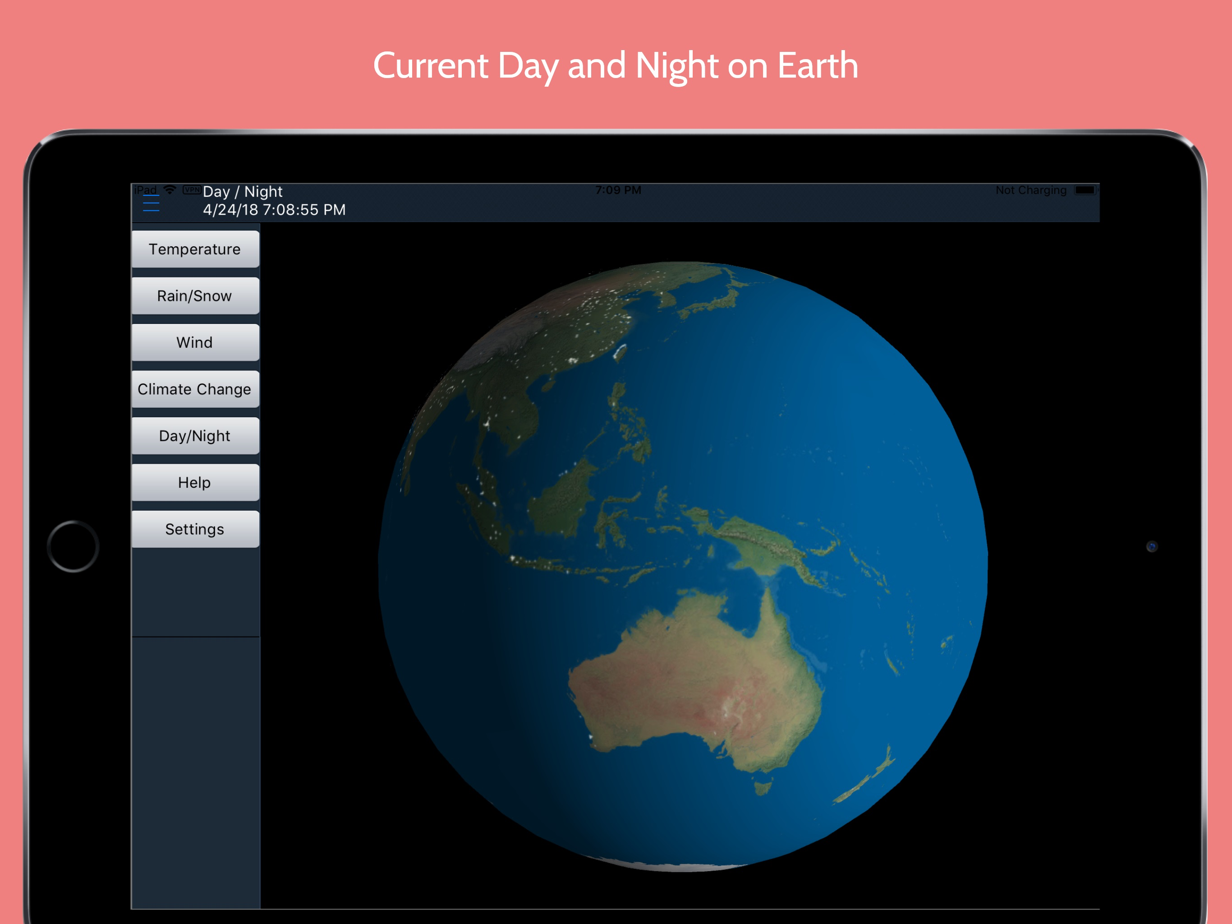Screen dimensions: 1232x924
Task: Open Climate Change view
Action: (x=195, y=389)
